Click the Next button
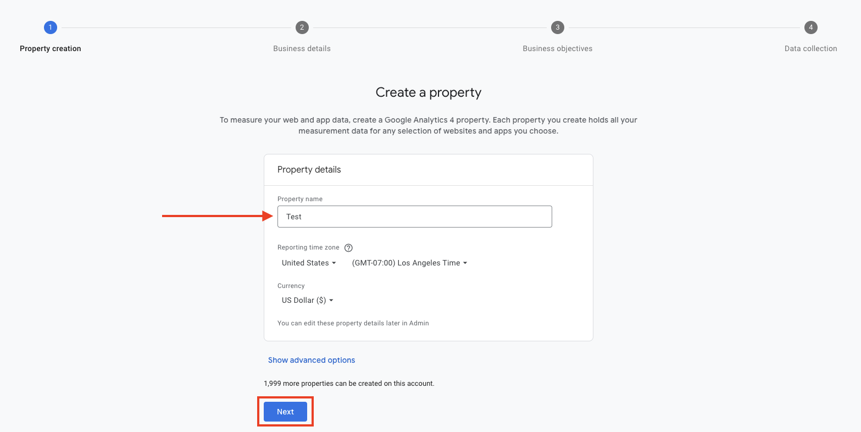 pyautogui.click(x=285, y=412)
